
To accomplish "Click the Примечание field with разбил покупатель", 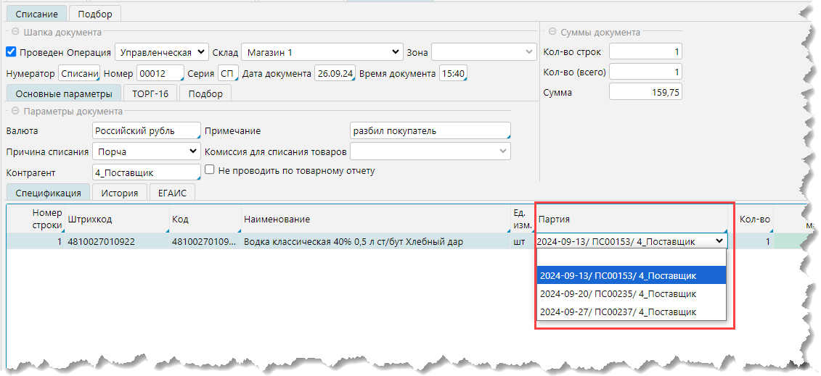I will pos(430,131).
